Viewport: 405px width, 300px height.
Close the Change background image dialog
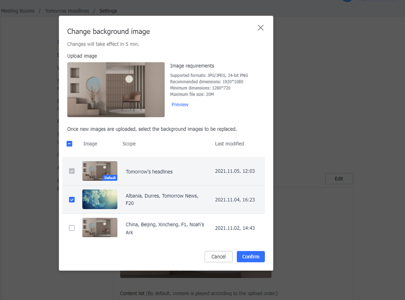coord(261,28)
